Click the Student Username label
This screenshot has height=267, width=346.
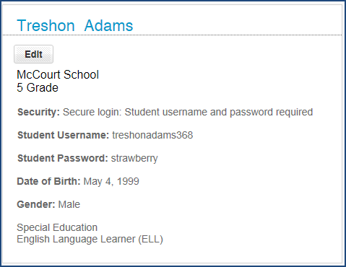click(x=64, y=135)
